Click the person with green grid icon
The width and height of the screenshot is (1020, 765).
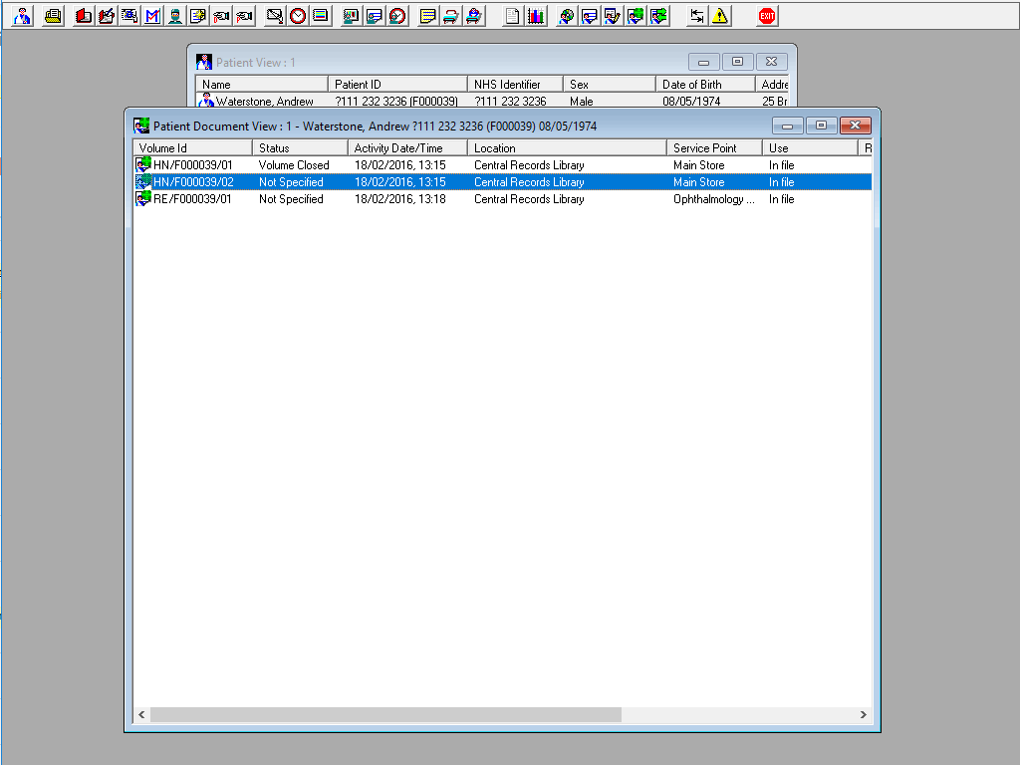[x=636, y=16]
